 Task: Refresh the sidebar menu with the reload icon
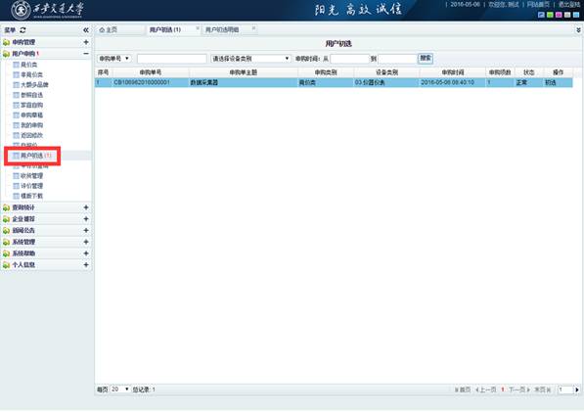[x=22, y=30]
